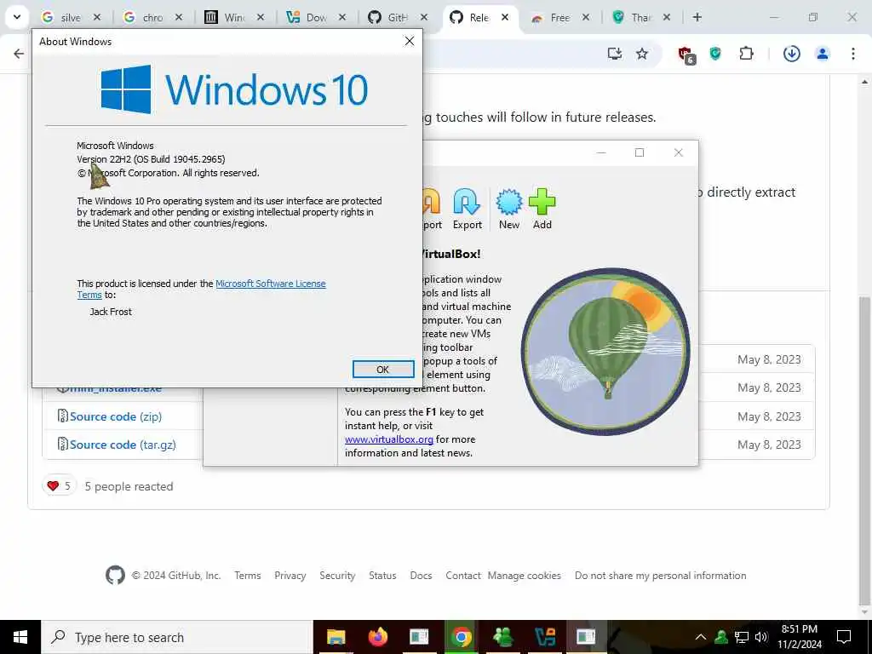This screenshot has width=872, height=654.
Task: Open a new Chrome tab
Action: pyautogui.click(x=697, y=17)
